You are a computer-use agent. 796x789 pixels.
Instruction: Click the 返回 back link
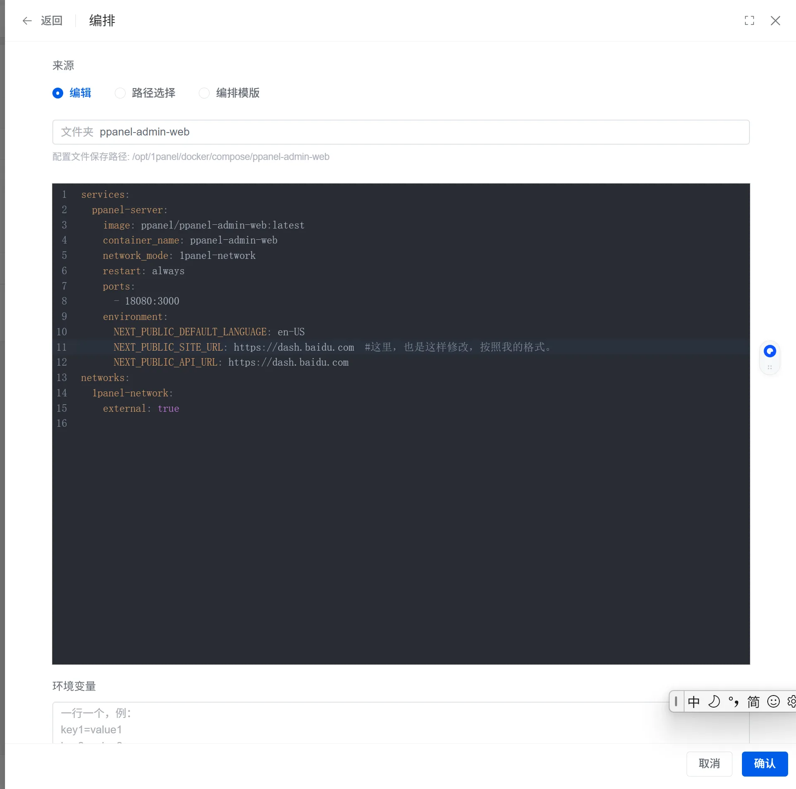[x=52, y=21]
